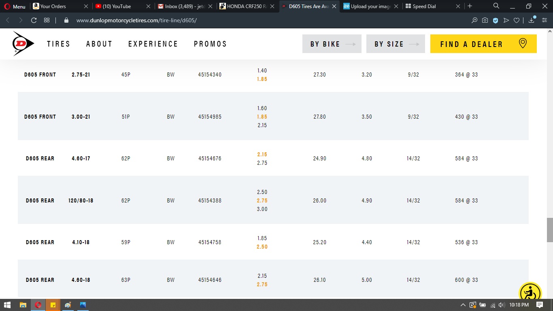The width and height of the screenshot is (553, 311).
Task: Switch to the YouTube tab
Action: [123, 6]
